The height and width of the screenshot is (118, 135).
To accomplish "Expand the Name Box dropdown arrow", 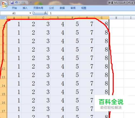I will [30, 13].
